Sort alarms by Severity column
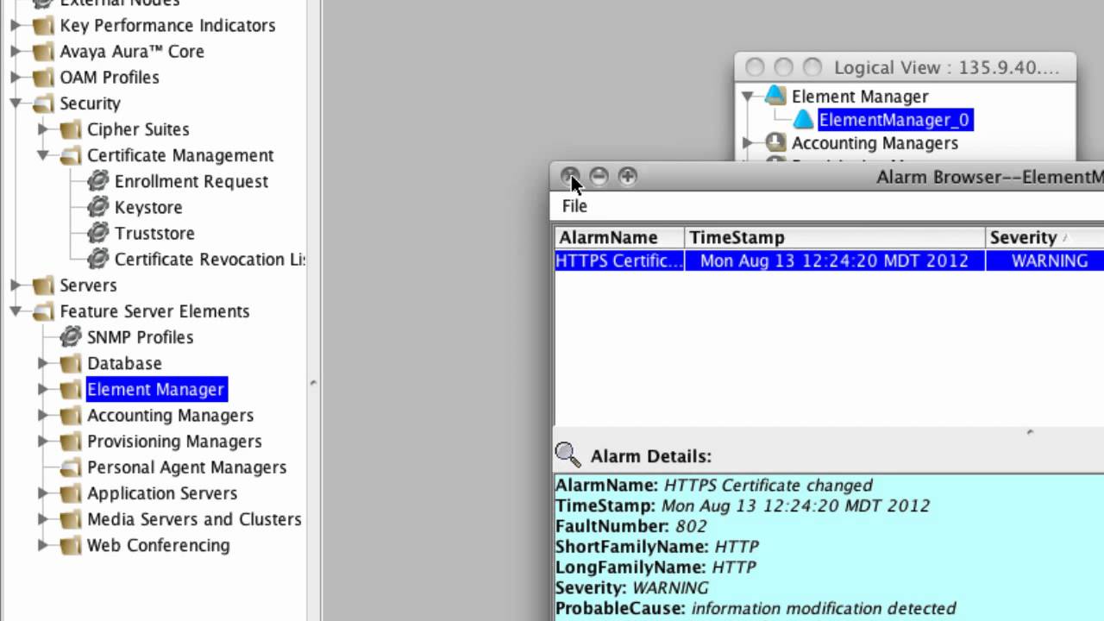The image size is (1104, 621). pyautogui.click(x=1044, y=237)
